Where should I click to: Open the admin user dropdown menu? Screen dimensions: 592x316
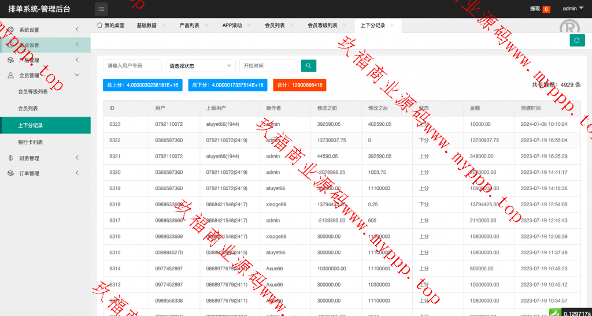[573, 9]
